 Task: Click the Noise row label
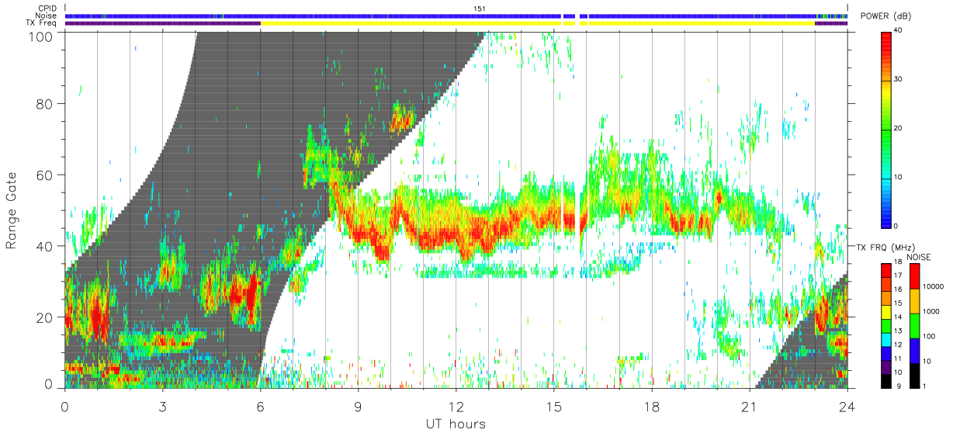(x=46, y=16)
